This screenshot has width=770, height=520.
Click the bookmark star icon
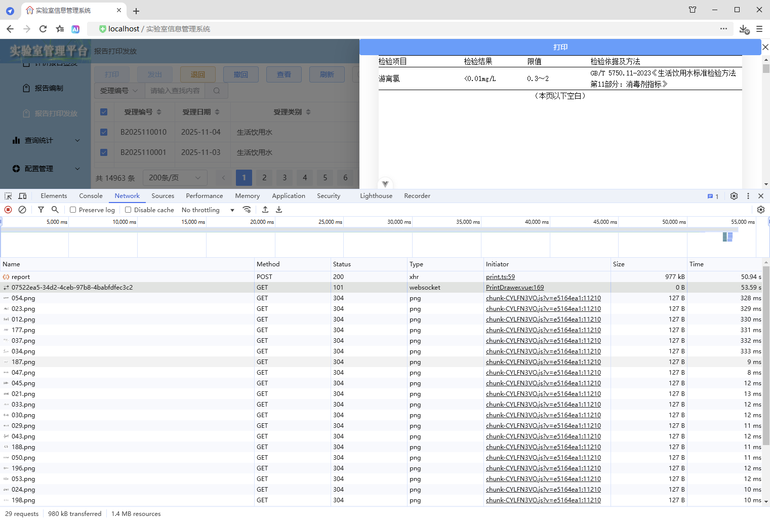point(60,29)
